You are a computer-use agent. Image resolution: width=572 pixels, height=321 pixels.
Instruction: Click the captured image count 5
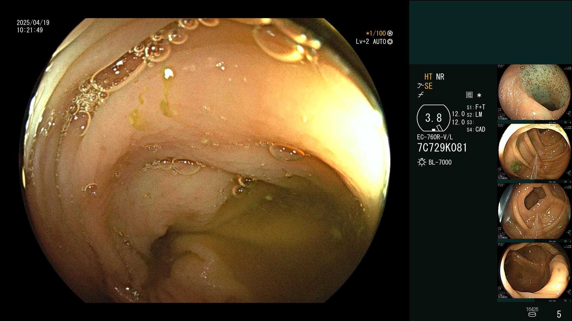click(559, 314)
